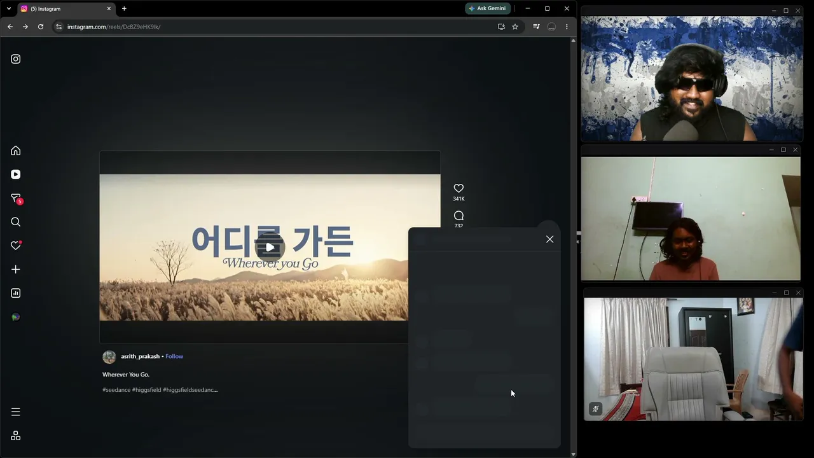
Task: Open comments on the reel
Action: click(459, 216)
